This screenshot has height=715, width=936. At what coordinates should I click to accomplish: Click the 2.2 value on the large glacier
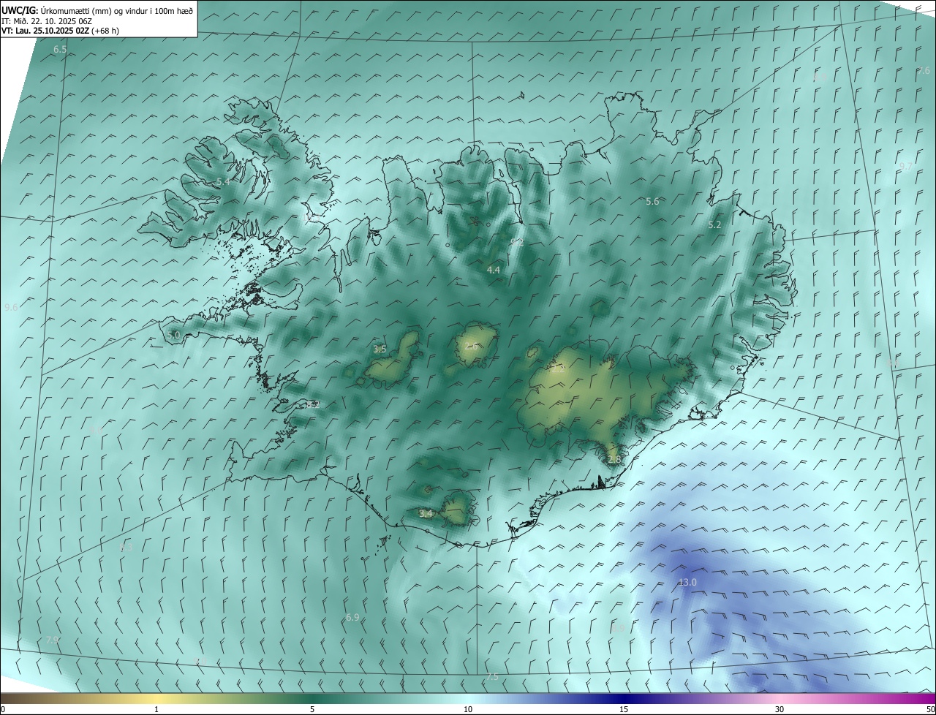(558, 370)
